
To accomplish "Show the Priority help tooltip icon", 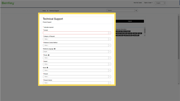I will pos(49,55).
